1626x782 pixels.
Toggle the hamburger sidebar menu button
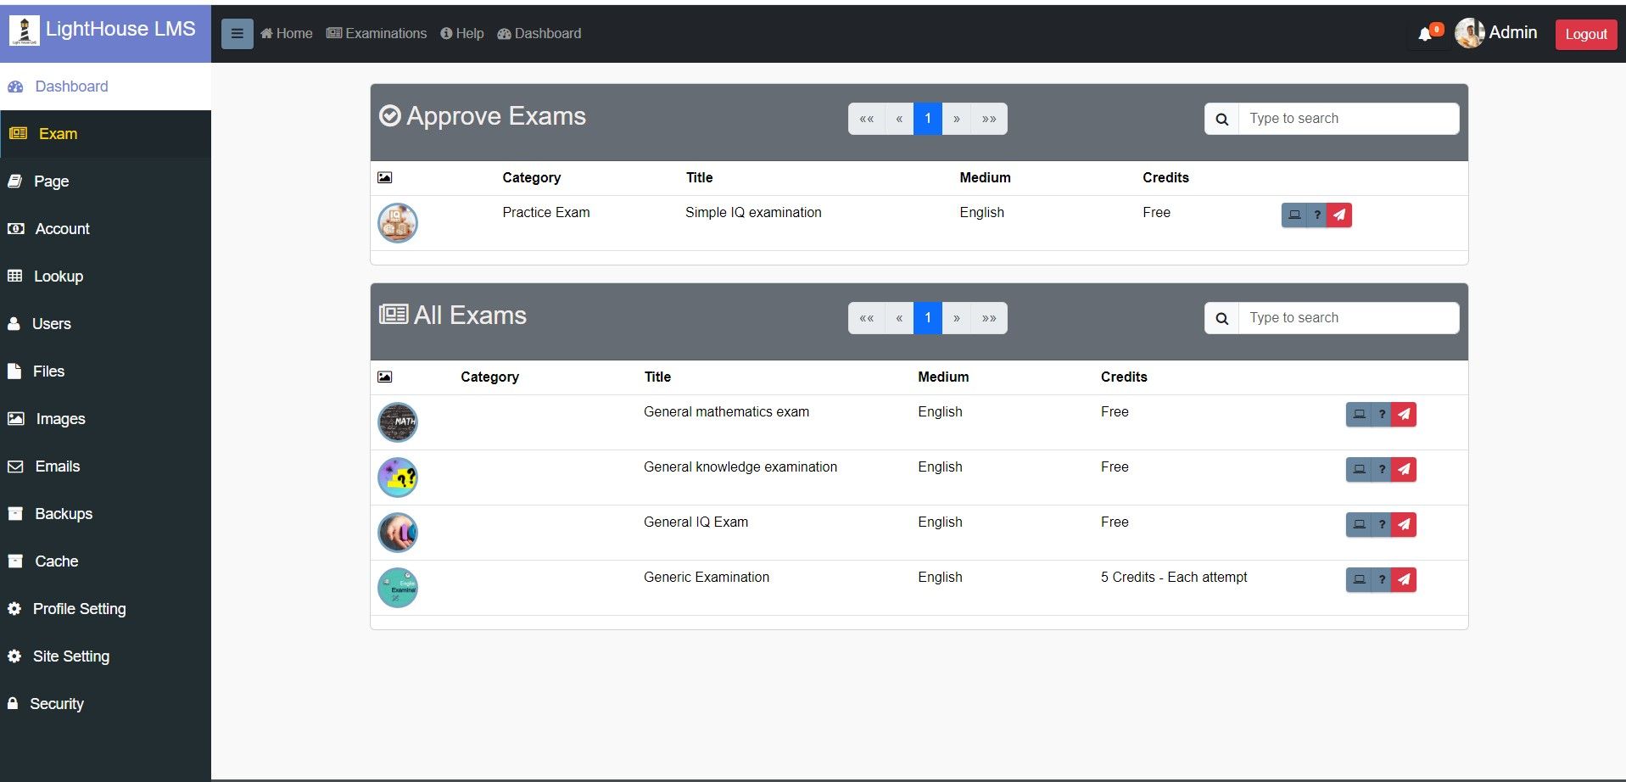[x=237, y=34]
